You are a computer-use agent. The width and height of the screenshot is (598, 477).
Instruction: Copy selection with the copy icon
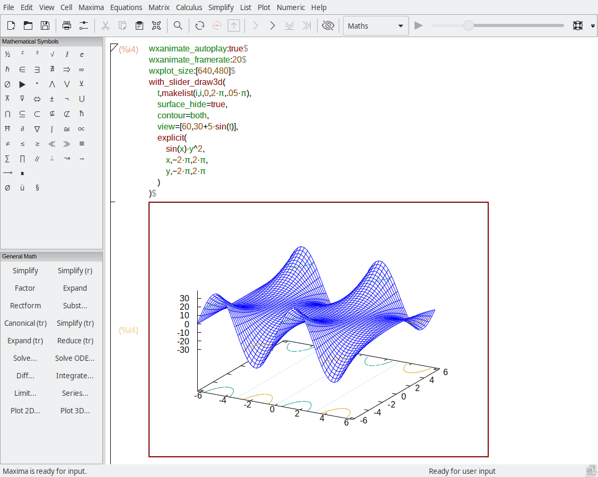[122, 25]
